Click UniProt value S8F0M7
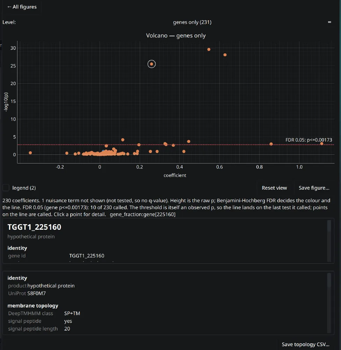Viewport: 341px width, 350px height. tap(36, 293)
